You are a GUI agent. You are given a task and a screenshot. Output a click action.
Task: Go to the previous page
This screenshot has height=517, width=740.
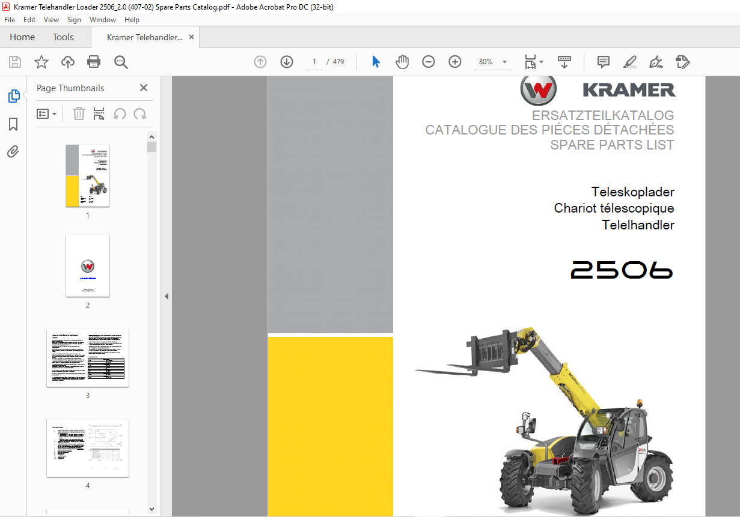click(x=260, y=62)
